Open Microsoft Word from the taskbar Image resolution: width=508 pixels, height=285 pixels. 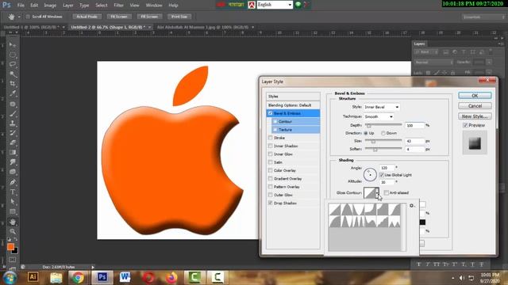point(125,277)
